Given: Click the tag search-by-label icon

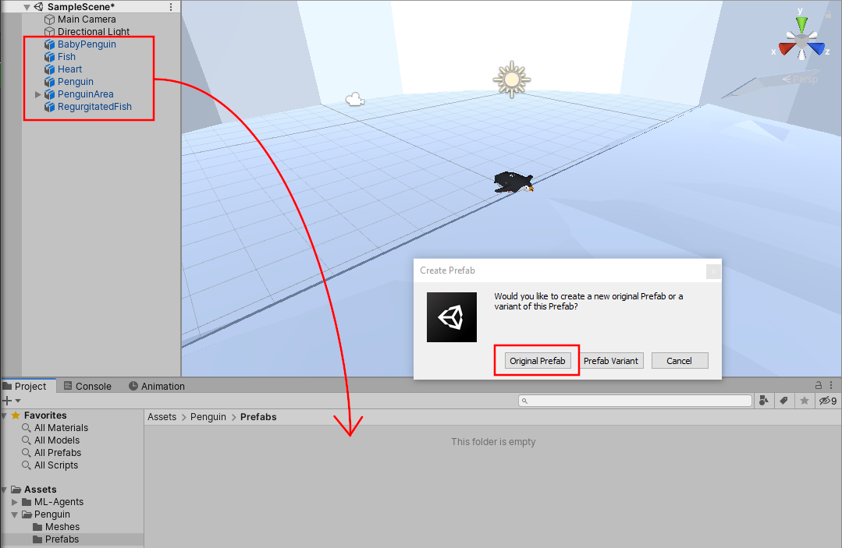Looking at the screenshot, I should (785, 400).
